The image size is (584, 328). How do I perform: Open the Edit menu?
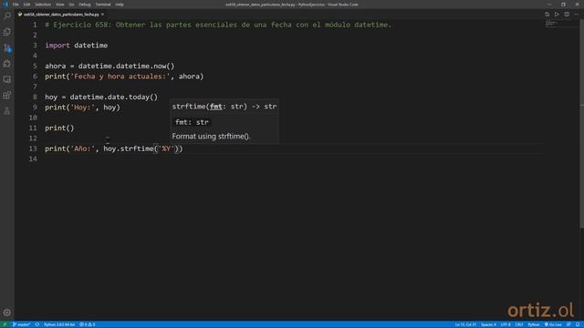26,5
